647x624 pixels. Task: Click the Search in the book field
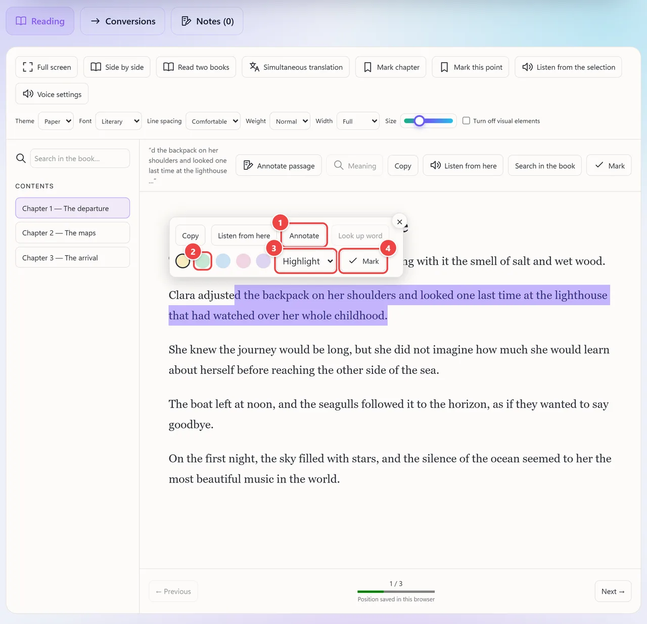[x=80, y=158]
